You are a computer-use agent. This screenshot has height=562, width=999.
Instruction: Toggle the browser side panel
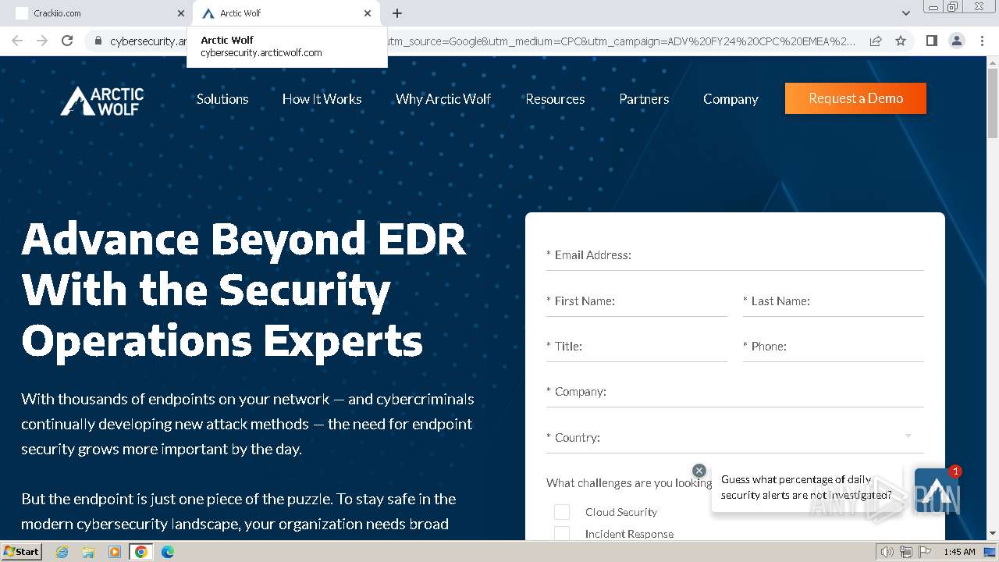pos(931,41)
